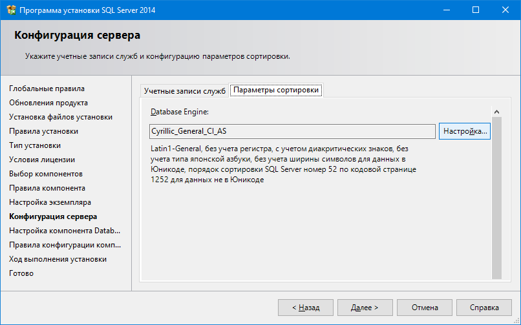The image size is (521, 325).
Task: Select "Выбор компонентов" step in sidebar
Action: coord(46,174)
